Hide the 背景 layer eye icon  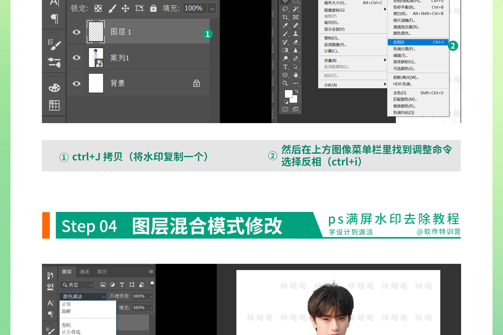pos(76,83)
